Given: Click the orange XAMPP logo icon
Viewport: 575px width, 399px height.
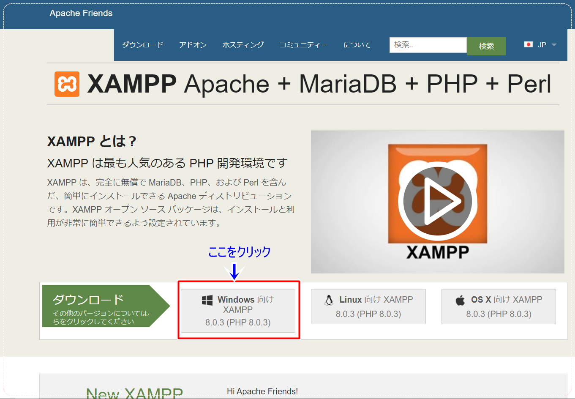Looking at the screenshot, I should pos(67,84).
